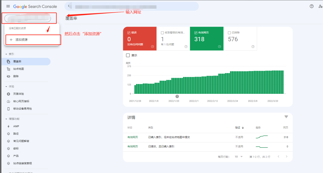Open user settings icon at top right
Screen dimensions: 323x173
coord(320,6)
